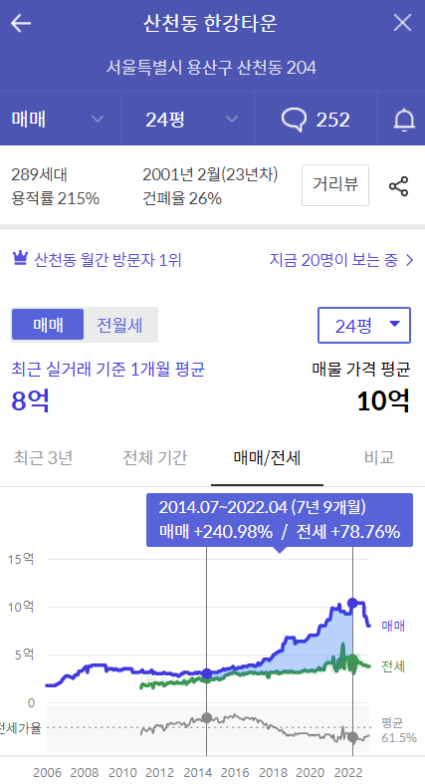The width and height of the screenshot is (425, 784).
Task: Click the 용적률 215% text
Action: coord(55,198)
